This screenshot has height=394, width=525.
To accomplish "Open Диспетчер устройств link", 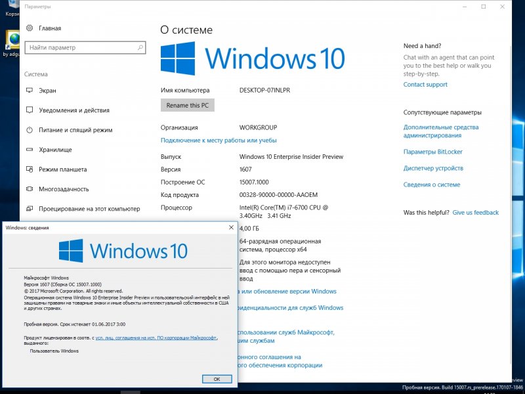I will pos(433,168).
